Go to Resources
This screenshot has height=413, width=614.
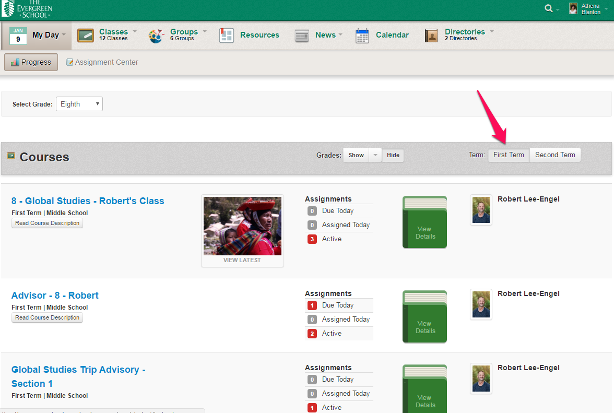(259, 35)
